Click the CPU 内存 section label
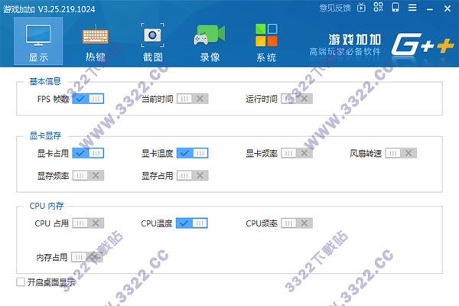 click(x=46, y=206)
